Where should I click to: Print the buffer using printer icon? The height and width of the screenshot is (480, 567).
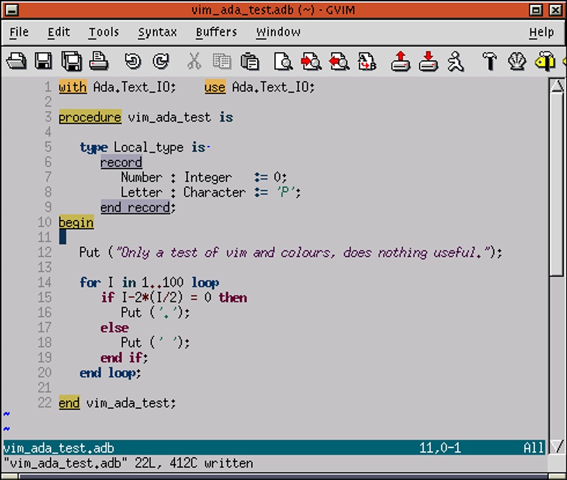coord(100,61)
